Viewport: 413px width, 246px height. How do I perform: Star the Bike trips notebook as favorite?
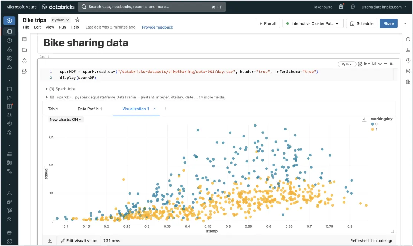pyautogui.click(x=77, y=20)
